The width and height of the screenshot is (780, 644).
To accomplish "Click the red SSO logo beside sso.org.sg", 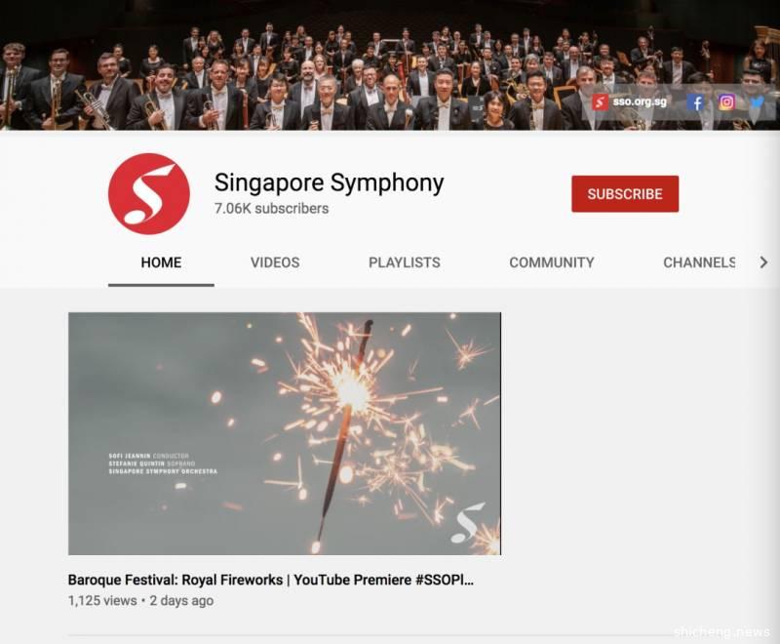I will point(600,102).
